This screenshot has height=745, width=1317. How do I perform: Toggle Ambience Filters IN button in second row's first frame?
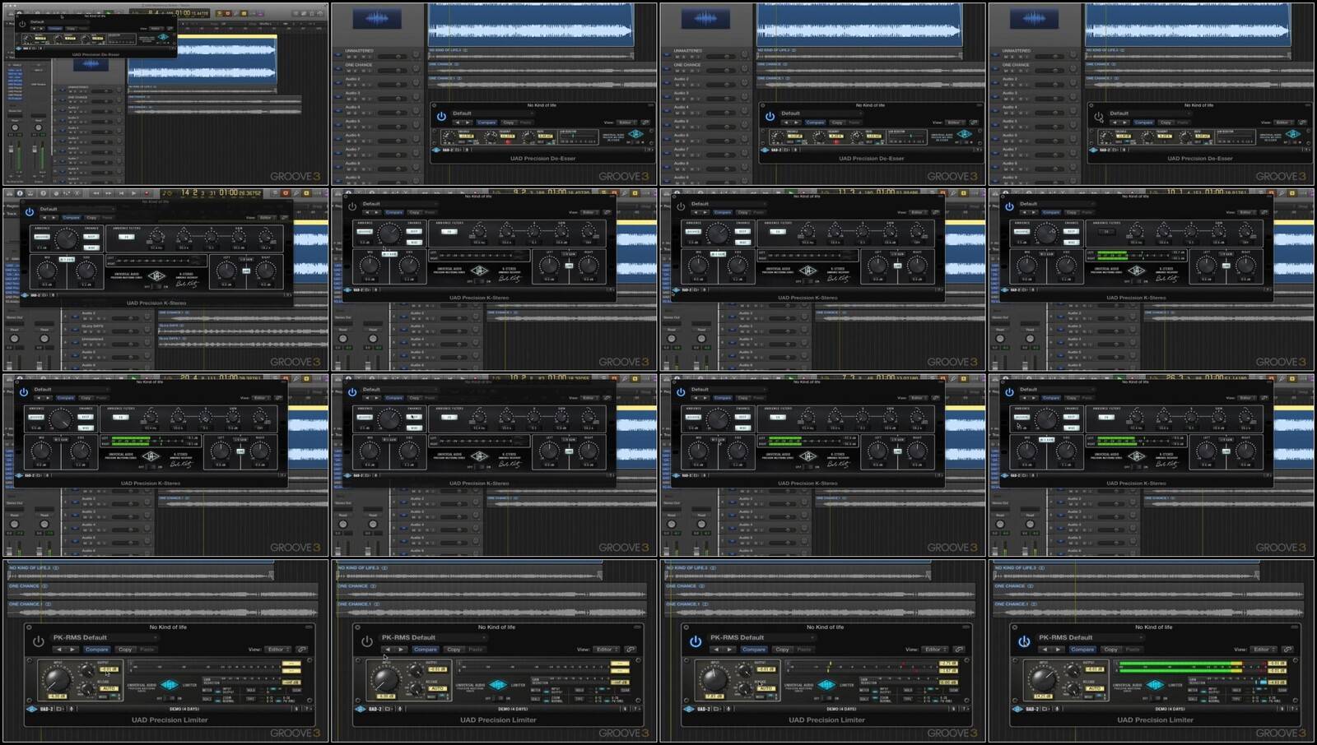coord(127,237)
